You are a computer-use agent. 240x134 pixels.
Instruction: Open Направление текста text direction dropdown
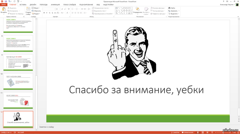[x=100, y=8]
